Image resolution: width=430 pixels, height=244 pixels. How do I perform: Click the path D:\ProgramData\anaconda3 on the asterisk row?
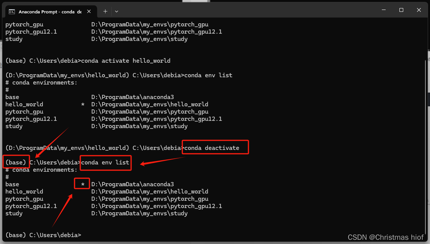(x=133, y=184)
